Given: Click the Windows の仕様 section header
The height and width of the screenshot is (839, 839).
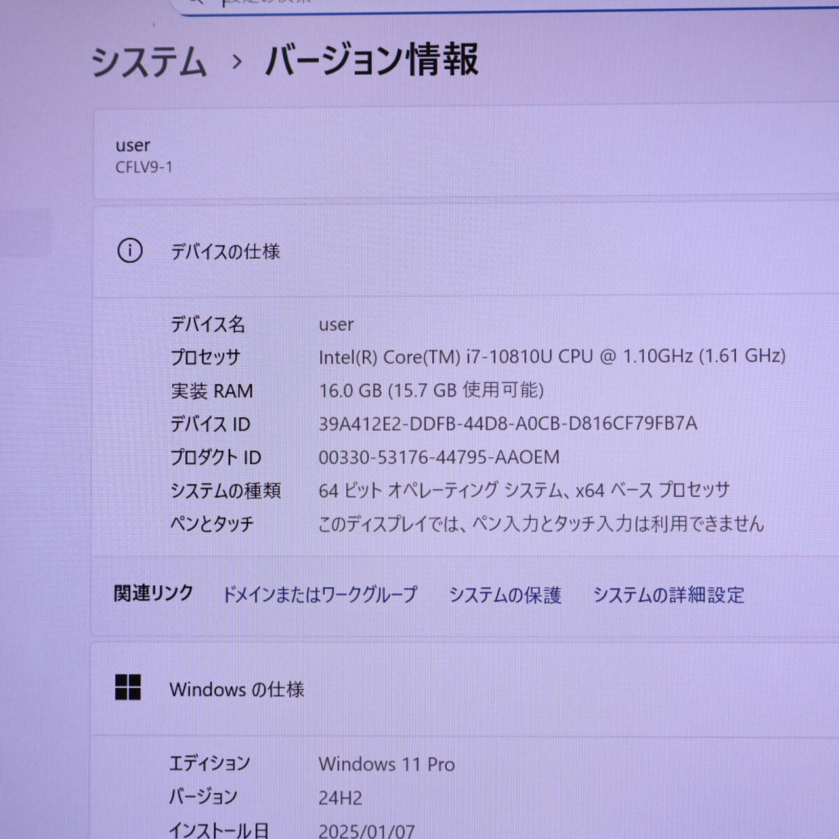Looking at the screenshot, I should (237, 689).
